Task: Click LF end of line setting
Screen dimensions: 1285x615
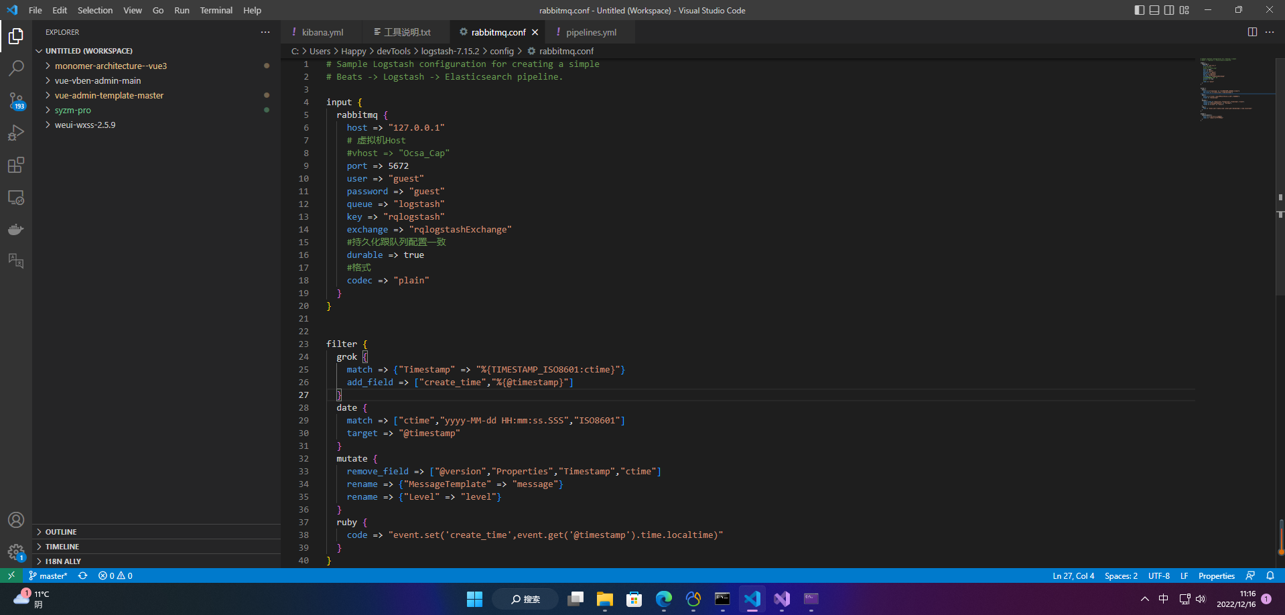Action: point(1185,575)
